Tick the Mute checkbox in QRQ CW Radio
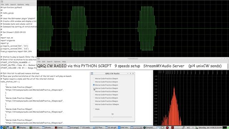 [94, 109]
